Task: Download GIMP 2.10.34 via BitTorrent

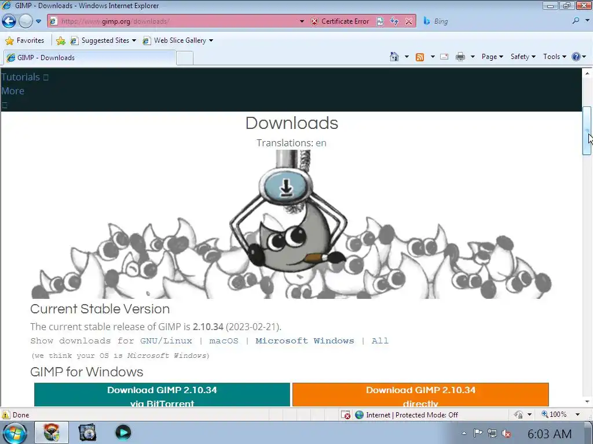Action: point(162,394)
